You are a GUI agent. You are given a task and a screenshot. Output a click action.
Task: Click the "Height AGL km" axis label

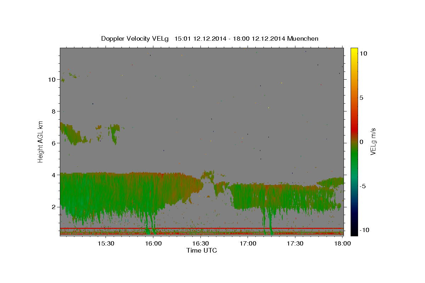[x=41, y=141]
